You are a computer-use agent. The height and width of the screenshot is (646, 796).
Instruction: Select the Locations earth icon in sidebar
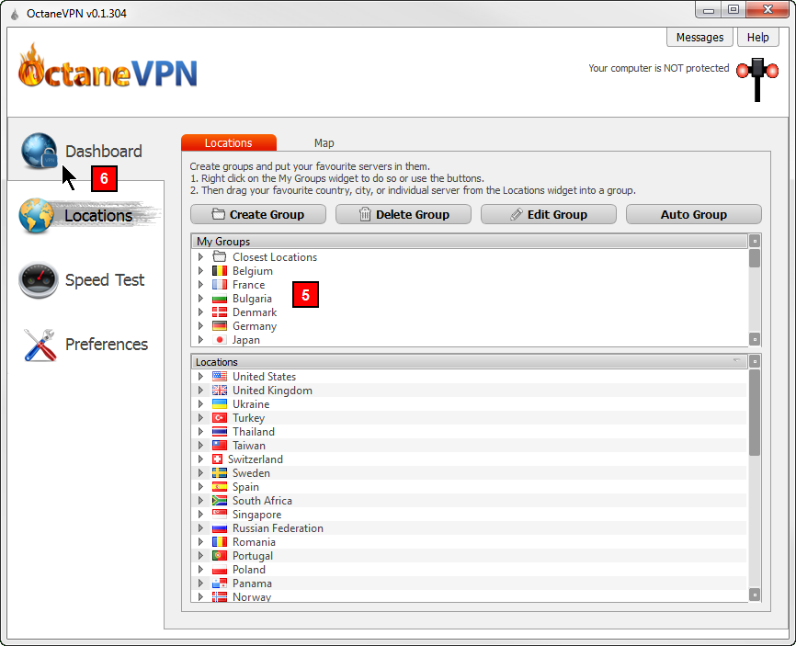pyautogui.click(x=37, y=216)
